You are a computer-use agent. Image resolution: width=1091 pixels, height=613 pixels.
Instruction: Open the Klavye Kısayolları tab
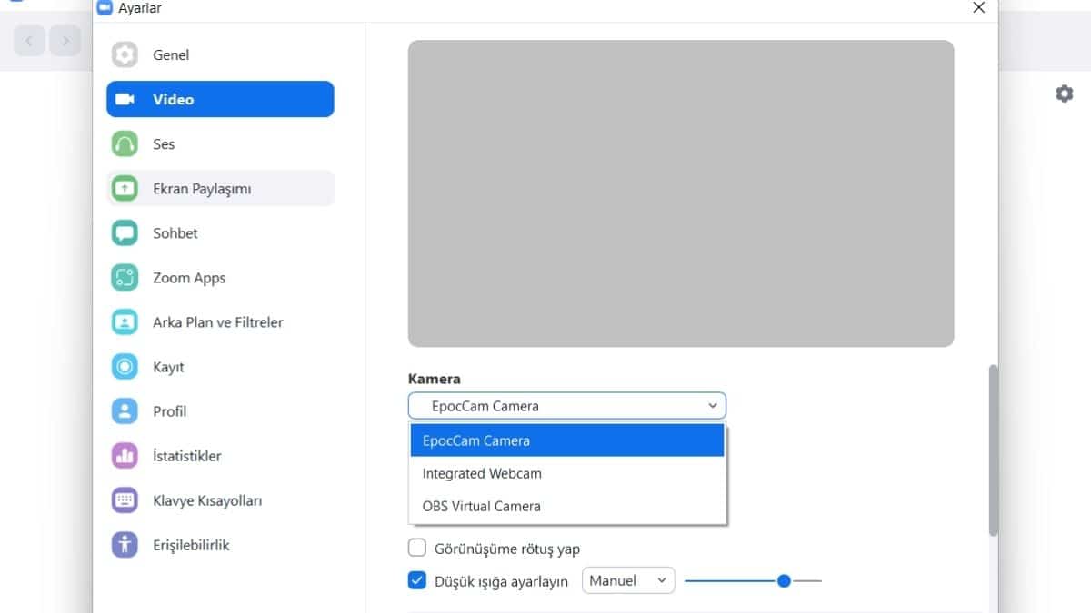[x=220, y=499]
